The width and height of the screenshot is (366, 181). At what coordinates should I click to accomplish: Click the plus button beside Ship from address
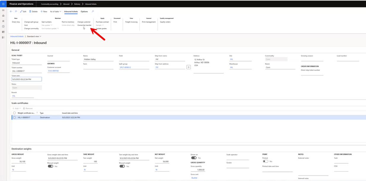click(x=188, y=67)
